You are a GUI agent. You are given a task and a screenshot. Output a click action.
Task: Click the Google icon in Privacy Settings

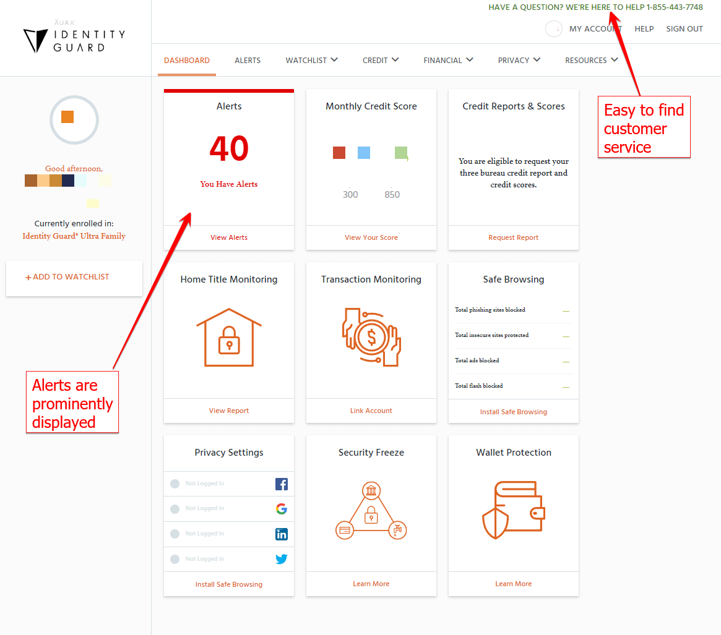point(282,508)
